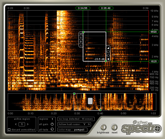
Task: Click the upper round knob on the region
Action: [x=108, y=52]
